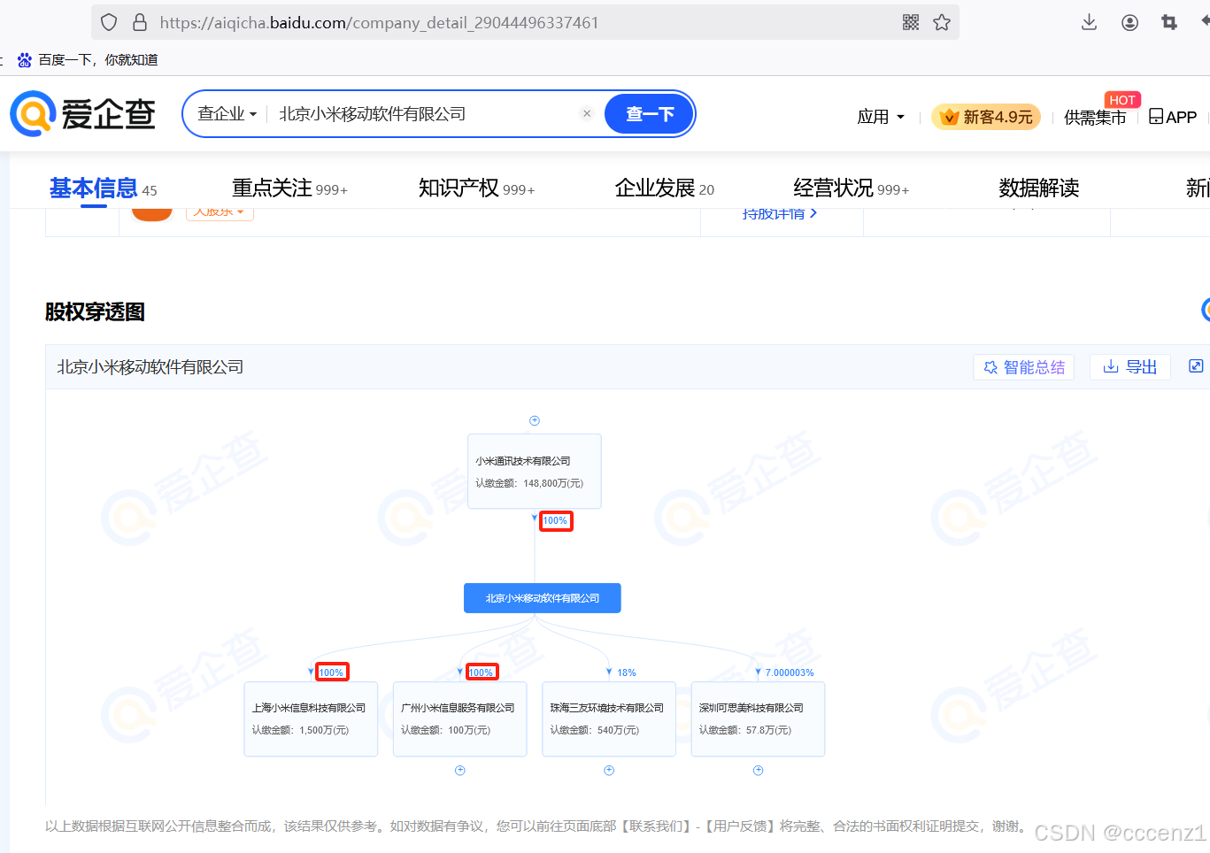Select the 小米通讯技术有限公司 node
This screenshot has height=853, width=1210.
(x=535, y=472)
